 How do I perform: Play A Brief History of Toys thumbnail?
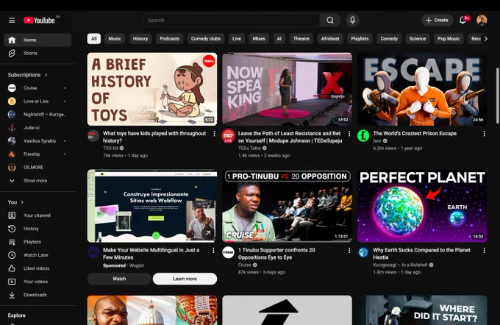(152, 89)
